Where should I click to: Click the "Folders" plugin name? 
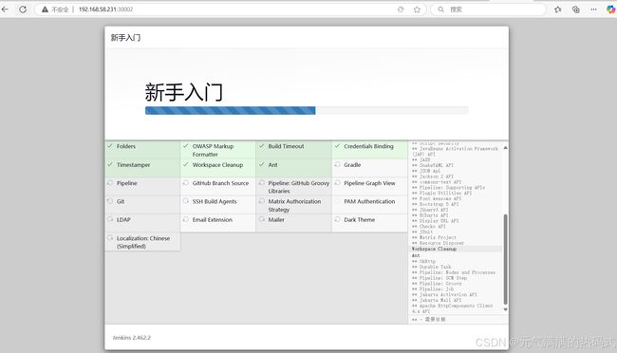126,146
